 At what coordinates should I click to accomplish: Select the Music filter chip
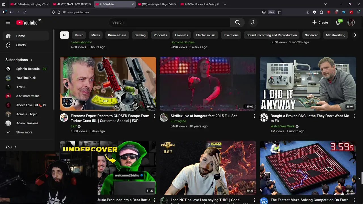[x=79, y=35]
